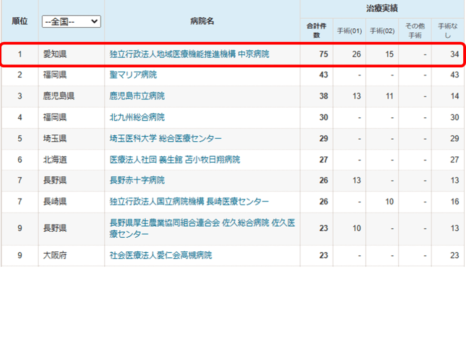Open the 全国 prefecture dropdown

coord(71,21)
